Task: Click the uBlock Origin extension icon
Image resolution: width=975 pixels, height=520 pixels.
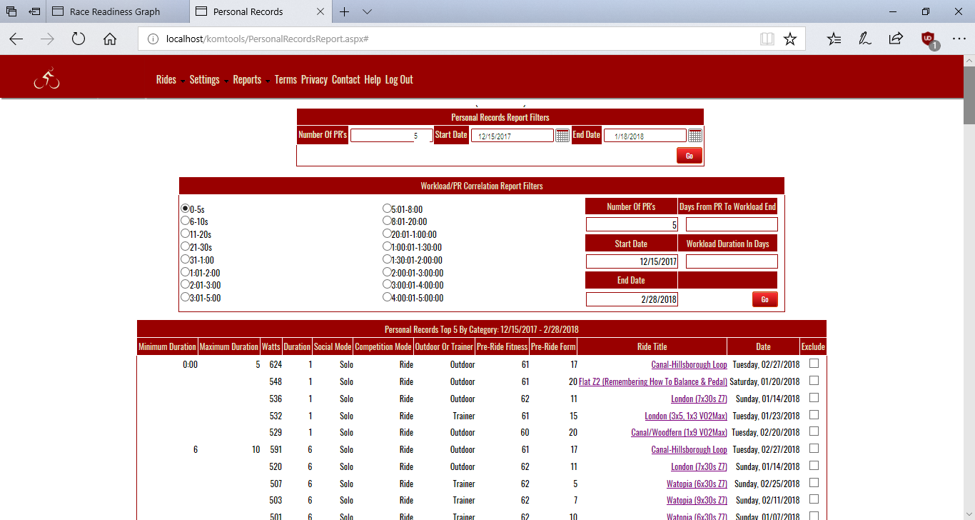Action: click(x=928, y=39)
